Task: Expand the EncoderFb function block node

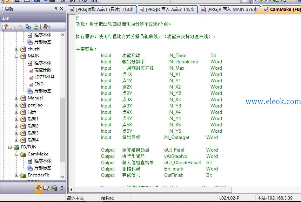Action: 17,175
